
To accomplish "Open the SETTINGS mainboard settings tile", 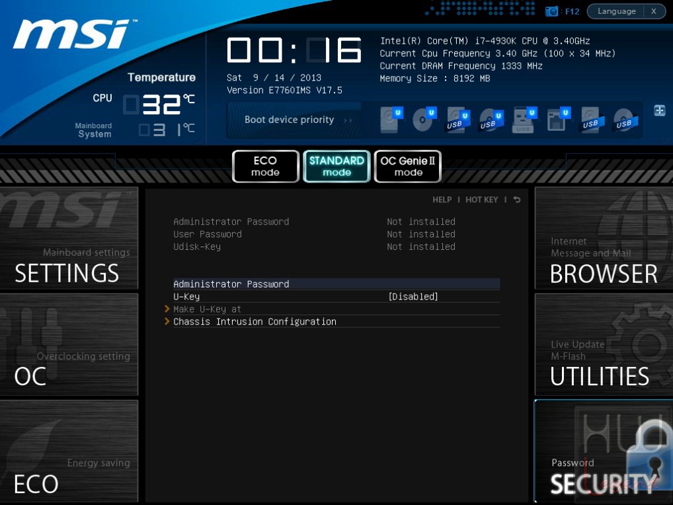I will point(69,238).
